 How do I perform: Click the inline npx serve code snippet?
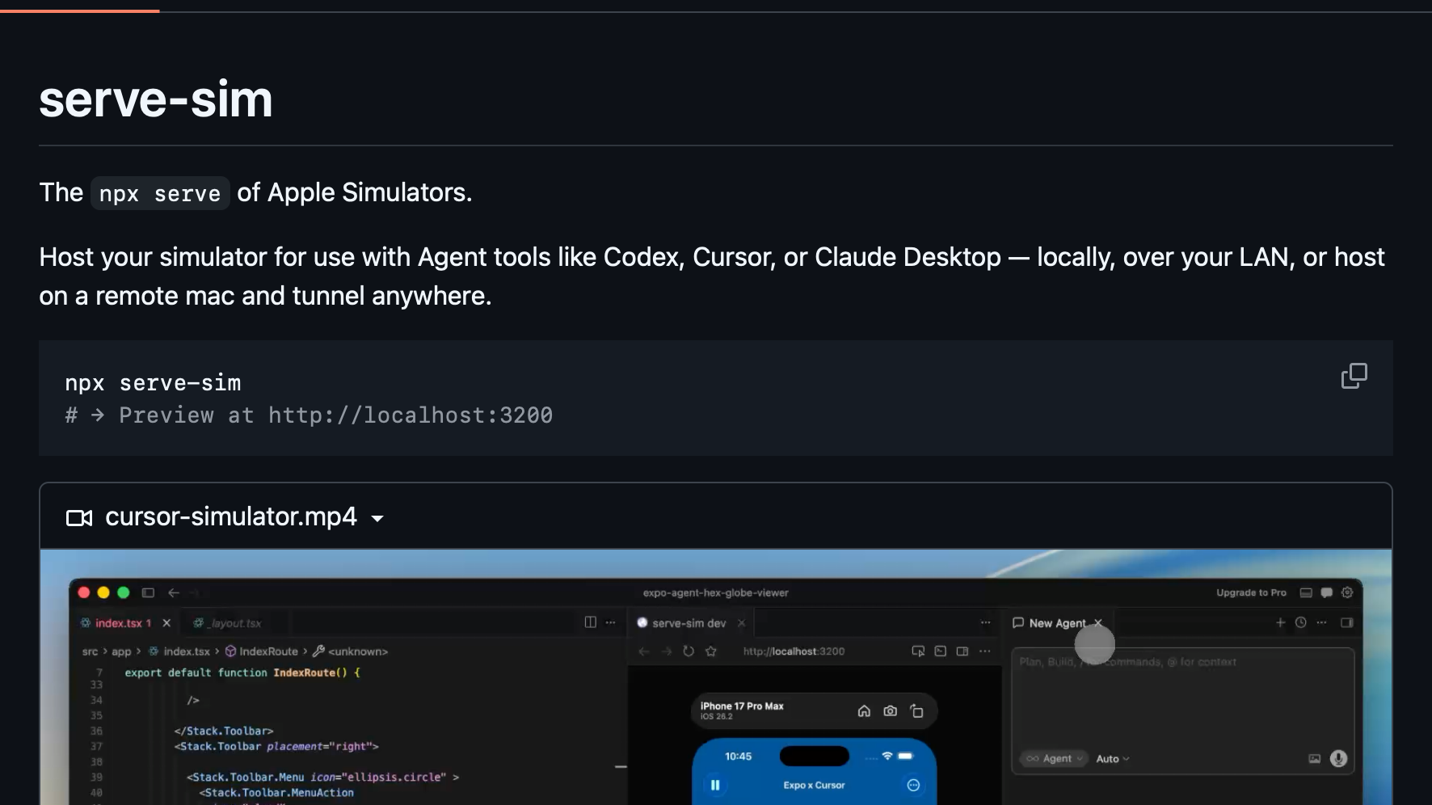[160, 194]
